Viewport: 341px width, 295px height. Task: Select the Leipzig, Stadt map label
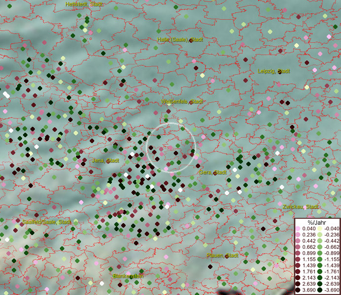click(274, 71)
